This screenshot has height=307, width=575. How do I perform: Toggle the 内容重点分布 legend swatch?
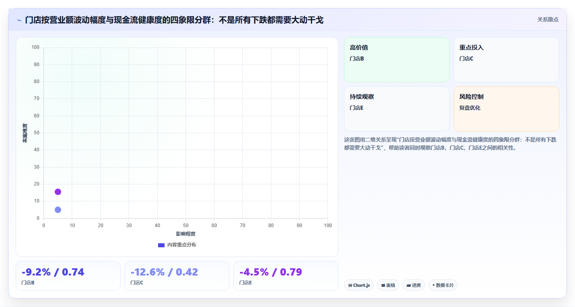161,245
